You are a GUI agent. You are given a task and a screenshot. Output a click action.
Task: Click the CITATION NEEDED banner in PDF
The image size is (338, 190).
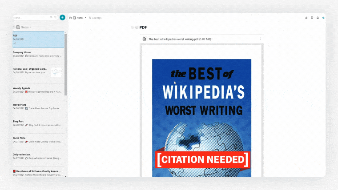point(203,159)
